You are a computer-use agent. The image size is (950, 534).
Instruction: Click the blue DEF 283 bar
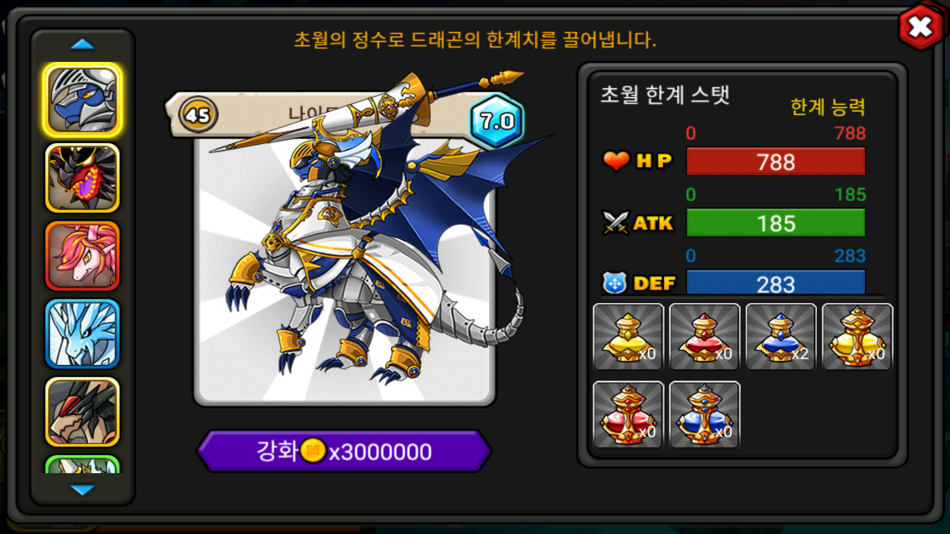[776, 283]
